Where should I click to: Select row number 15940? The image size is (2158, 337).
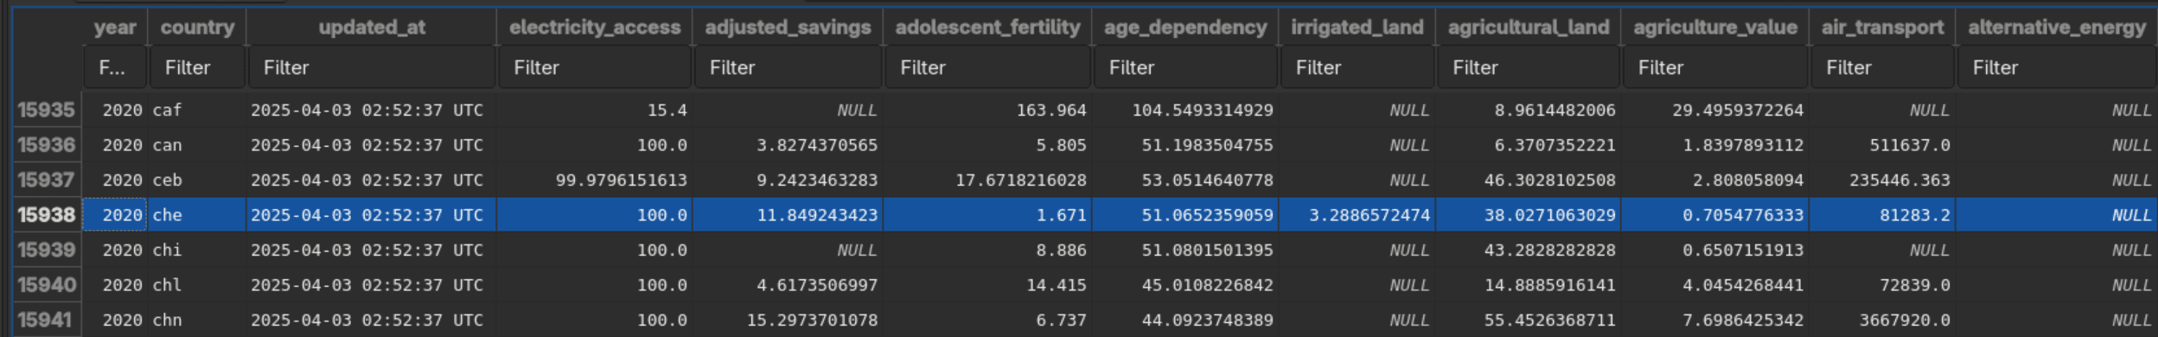click(47, 284)
